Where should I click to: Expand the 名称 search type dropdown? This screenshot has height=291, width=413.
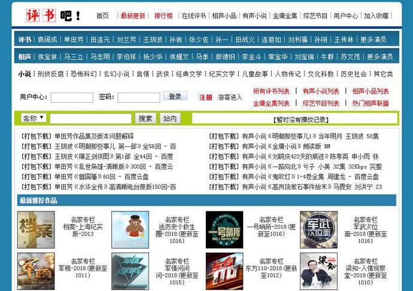pos(34,118)
